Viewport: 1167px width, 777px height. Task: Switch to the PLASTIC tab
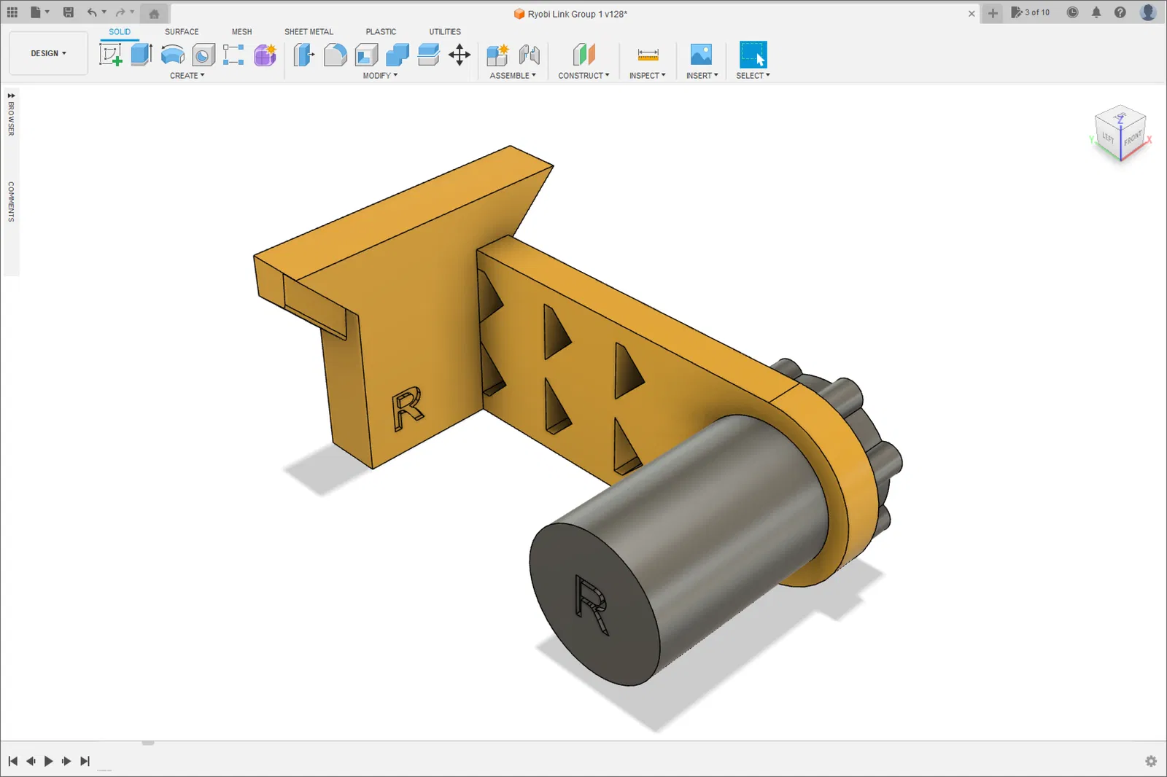coord(381,32)
